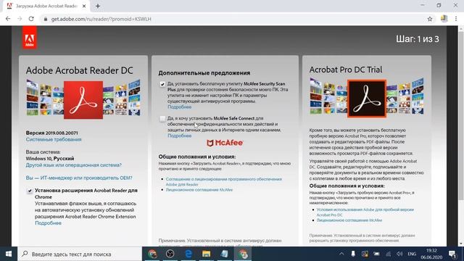Open the Windows Start menu
The height and width of the screenshot is (261, 464).
pos(9,254)
